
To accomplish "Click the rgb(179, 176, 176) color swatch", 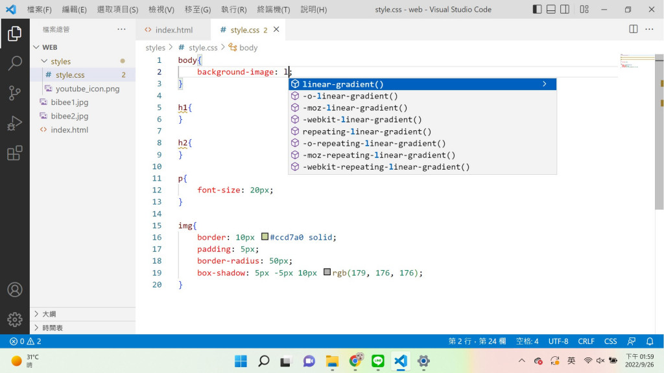I will [327, 272].
